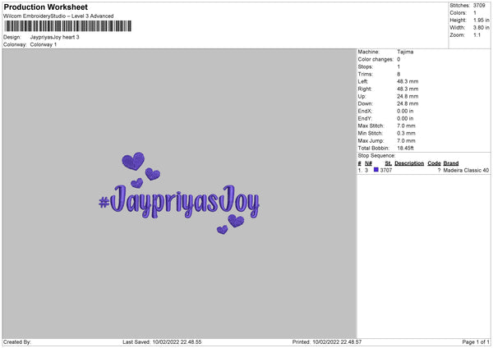Click the #JaypriyasJoy embroidery text design
The width and height of the screenshot is (493, 348).
[x=179, y=201]
